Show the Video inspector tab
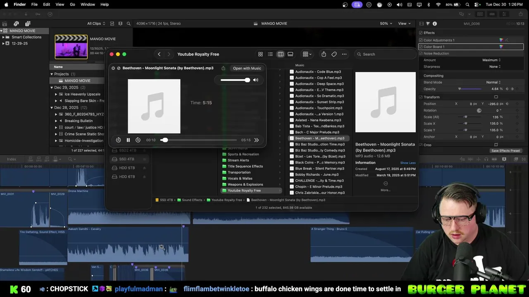Screen dimensions: 529x297 click(x=421, y=24)
